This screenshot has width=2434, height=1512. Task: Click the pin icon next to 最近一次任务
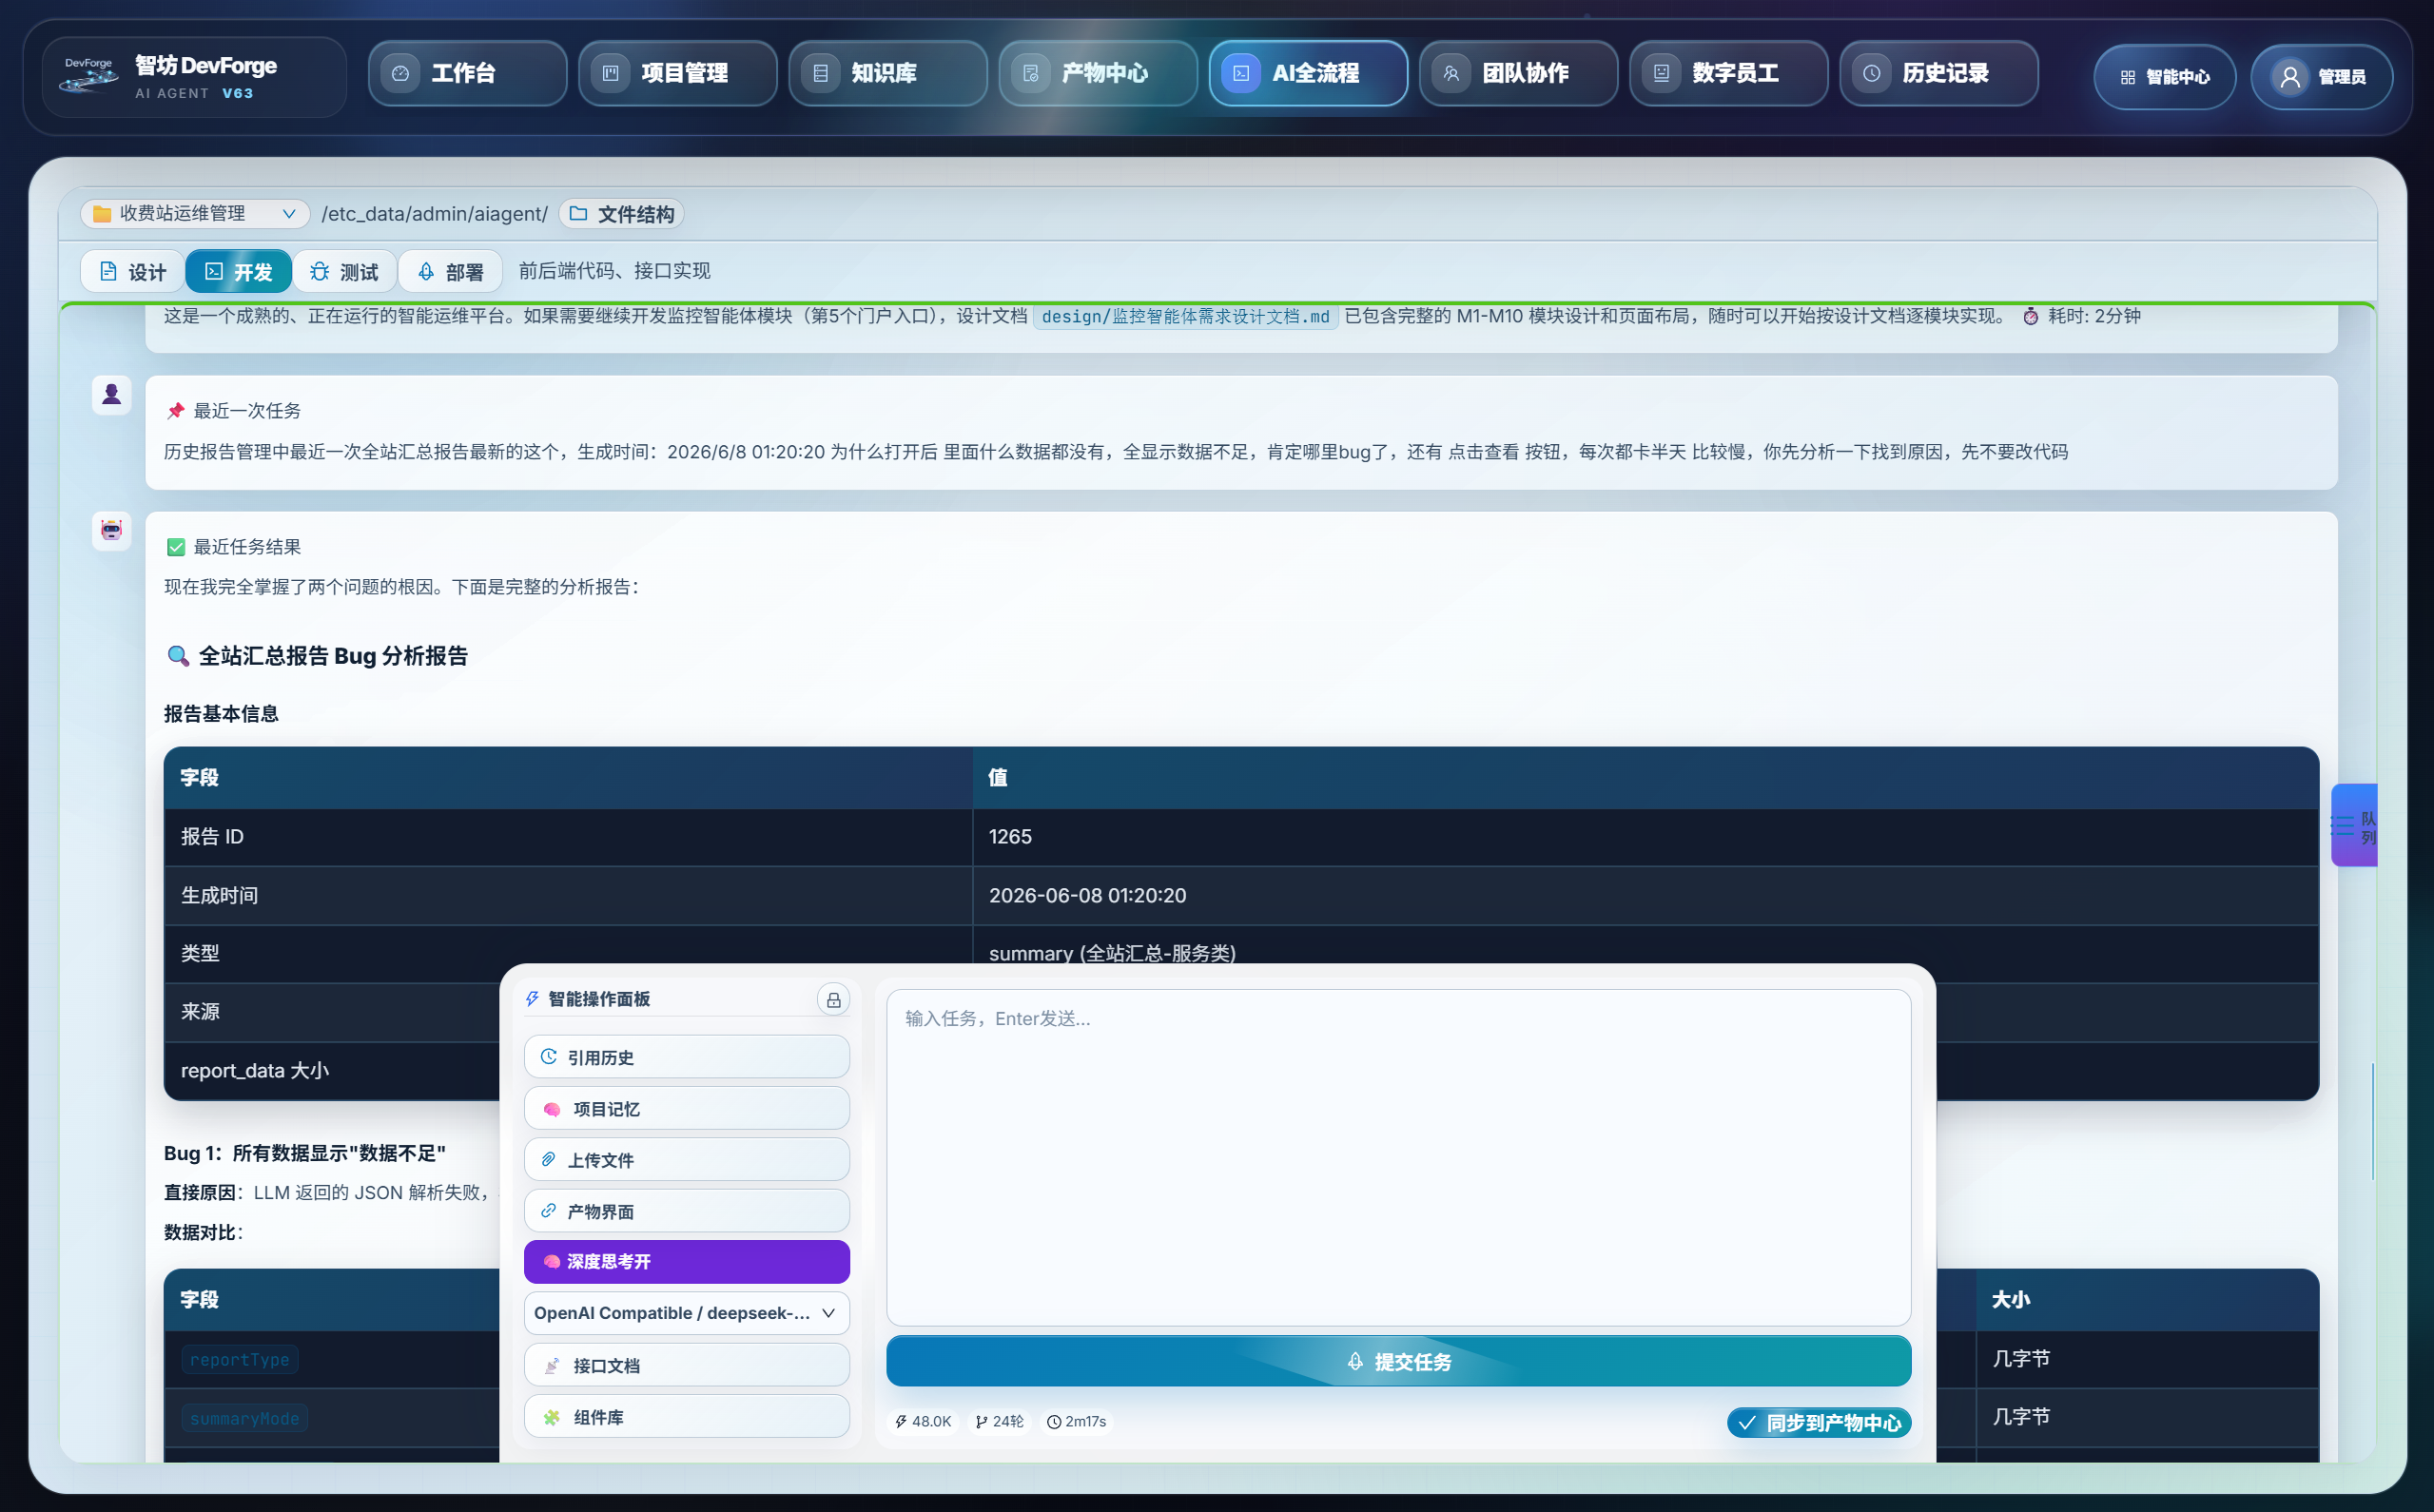tap(176, 411)
